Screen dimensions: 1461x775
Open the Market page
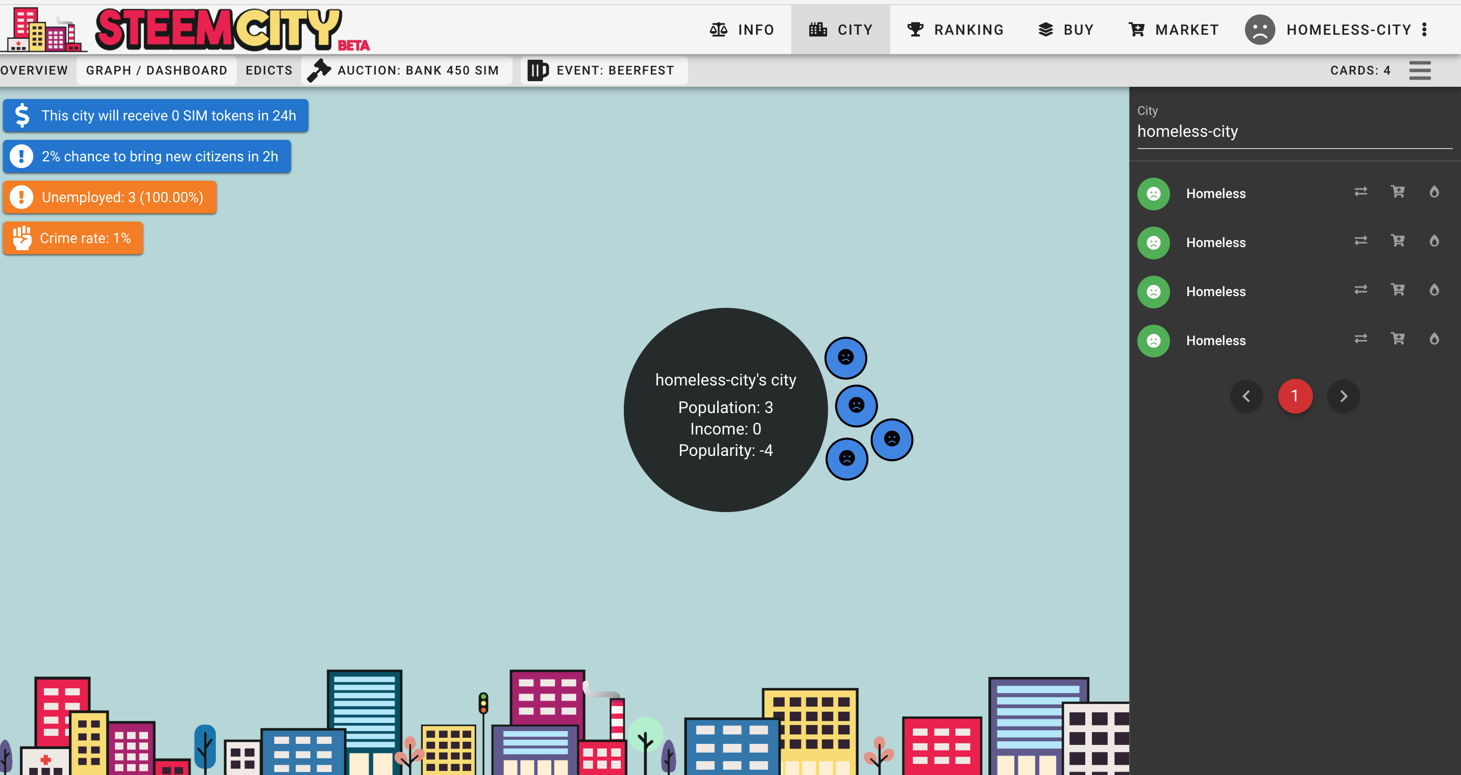point(1174,30)
